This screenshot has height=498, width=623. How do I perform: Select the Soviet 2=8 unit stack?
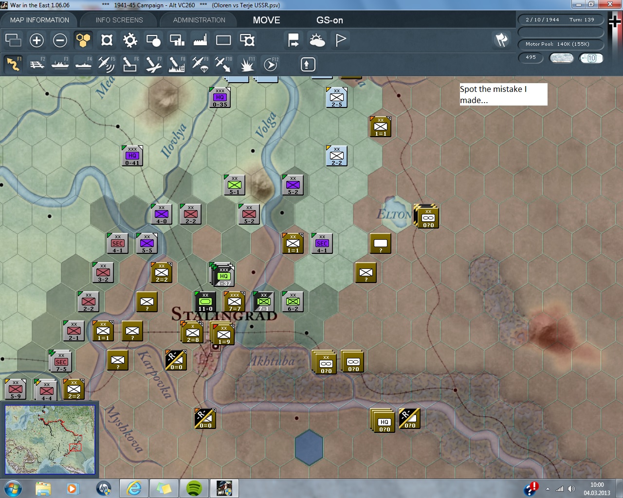coord(192,333)
